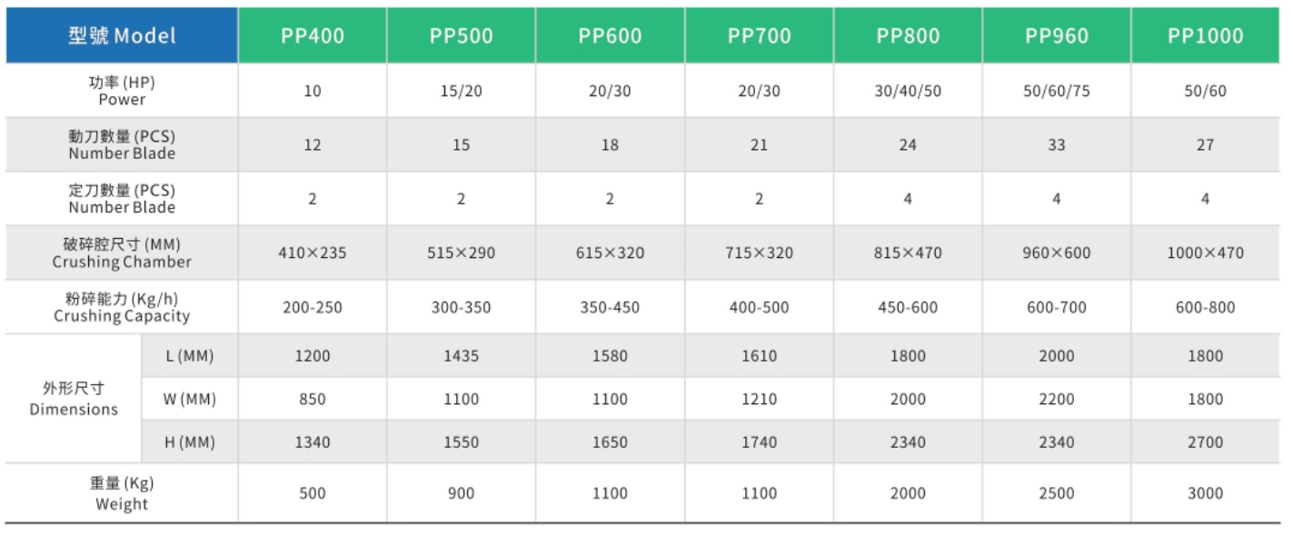The image size is (1293, 535).
Task: Select the Power (HP) row label
Action: coord(122,91)
